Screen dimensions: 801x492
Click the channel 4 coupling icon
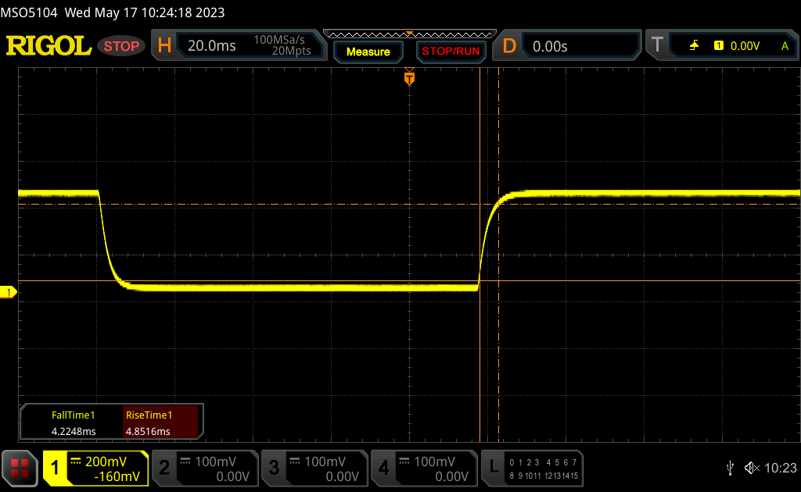[x=404, y=462]
